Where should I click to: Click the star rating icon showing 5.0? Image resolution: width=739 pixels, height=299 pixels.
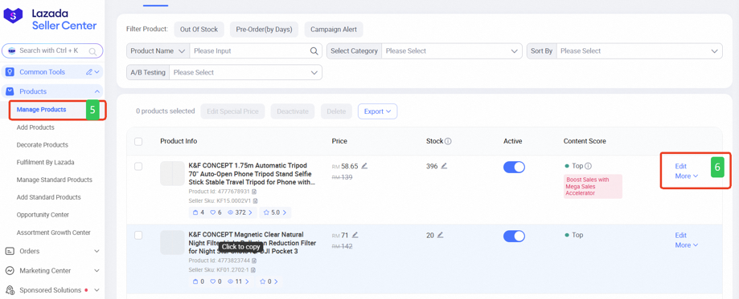click(266, 212)
